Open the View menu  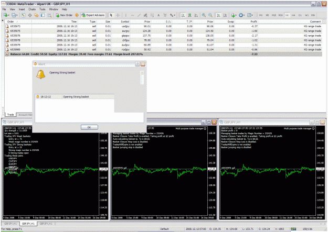pyautogui.click(x=13, y=9)
